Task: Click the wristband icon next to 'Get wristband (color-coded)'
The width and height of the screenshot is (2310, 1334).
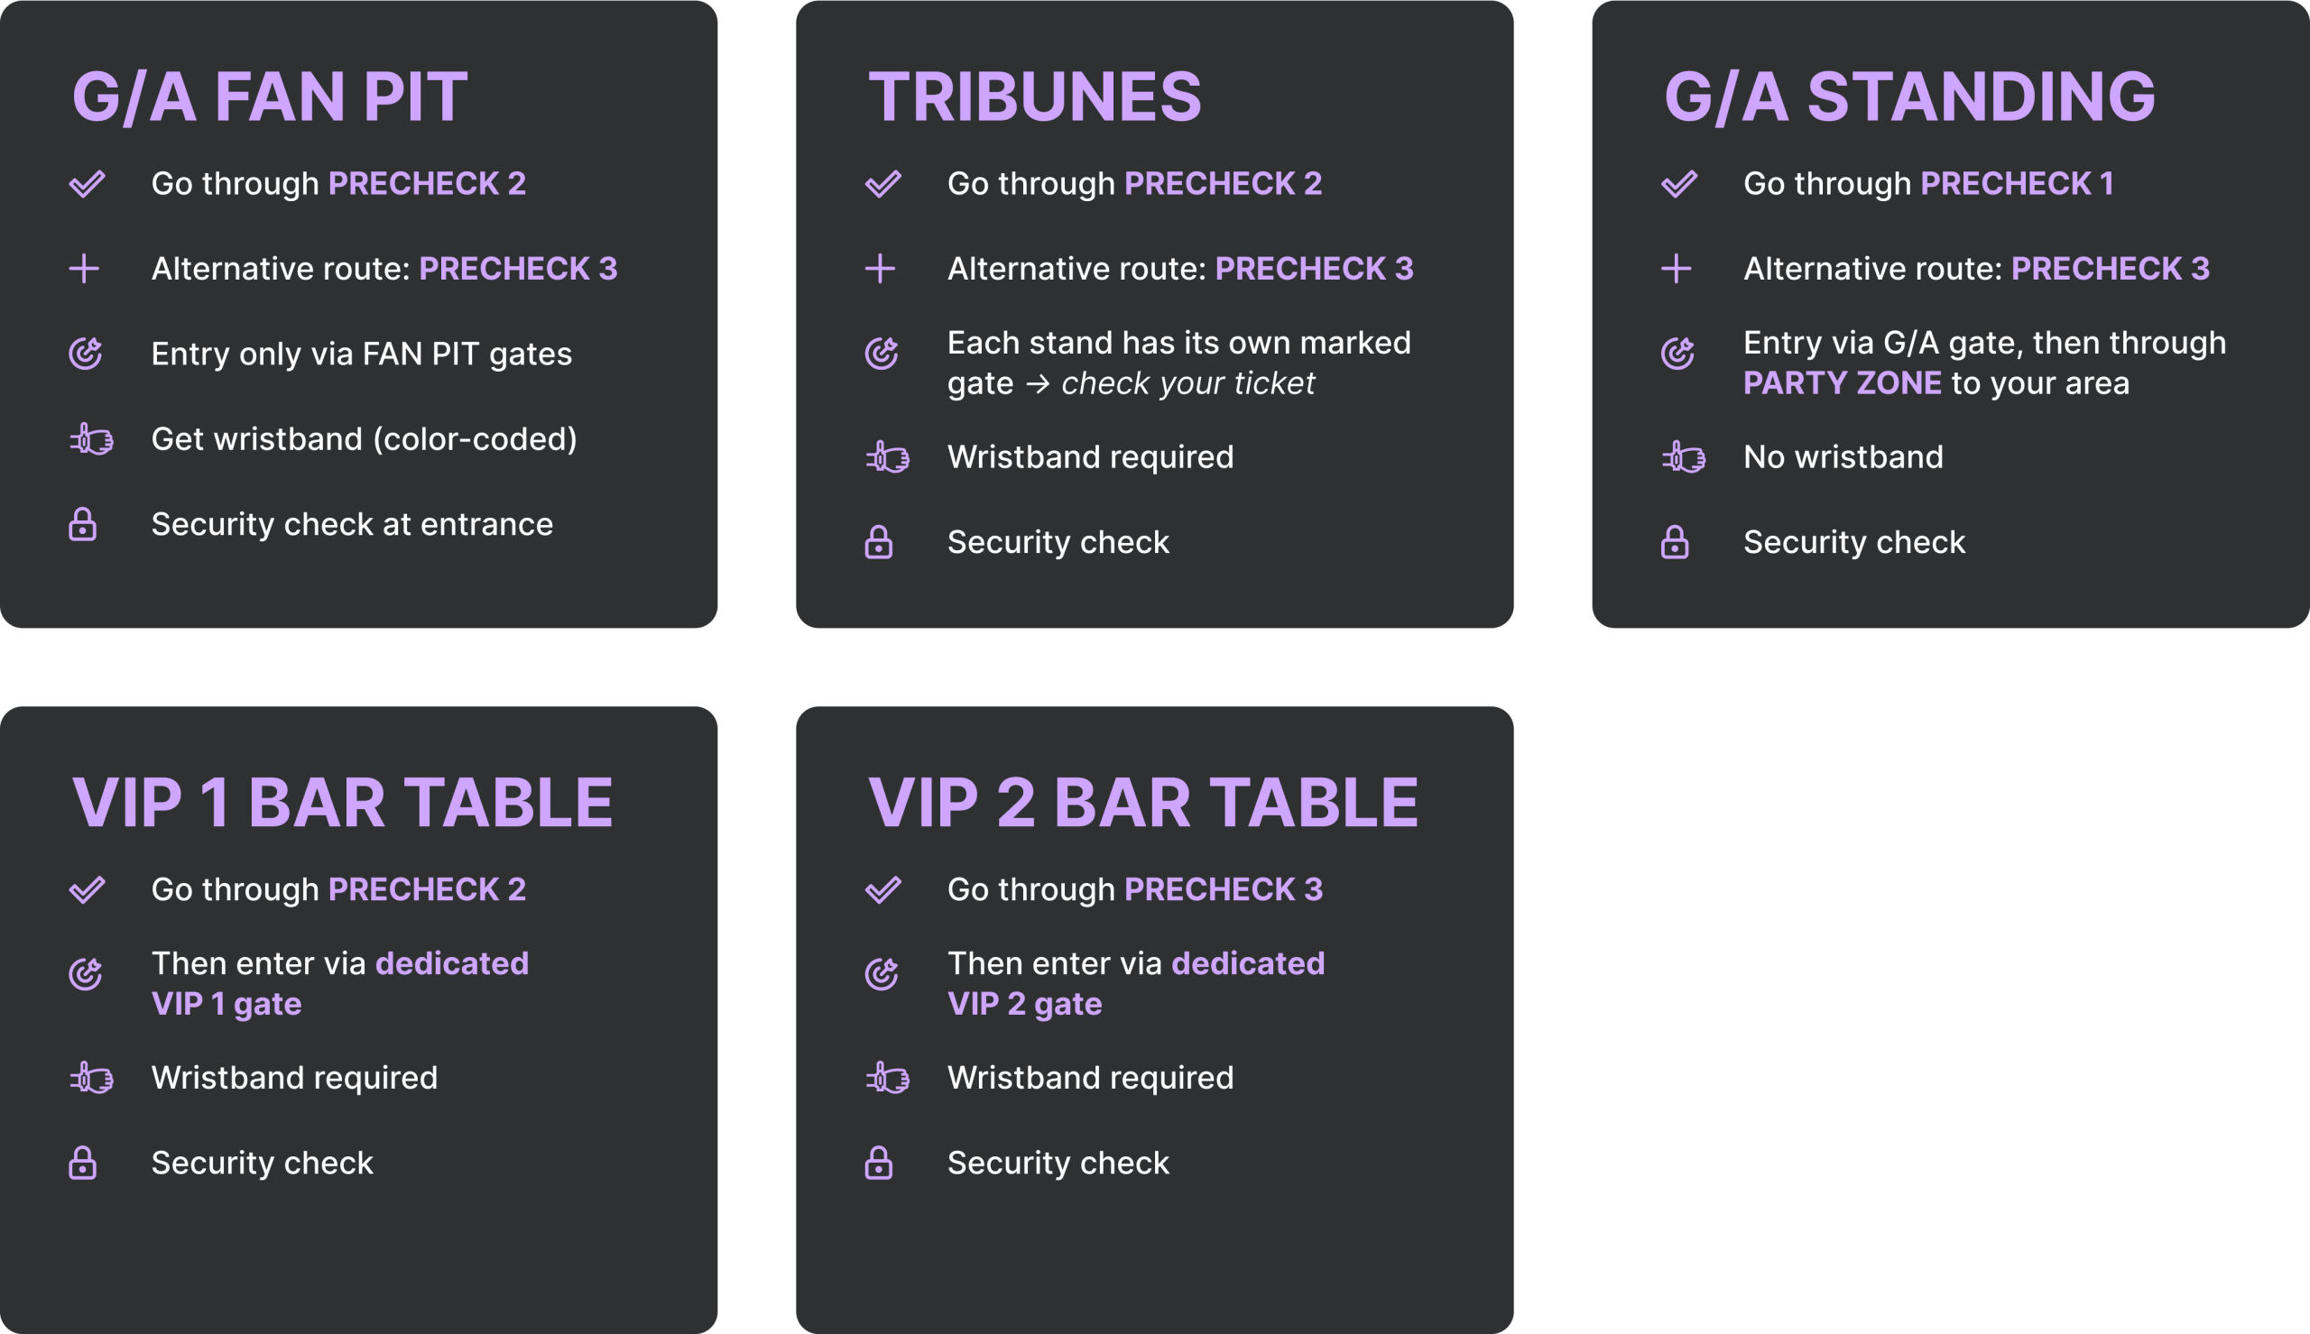Action: coord(91,440)
